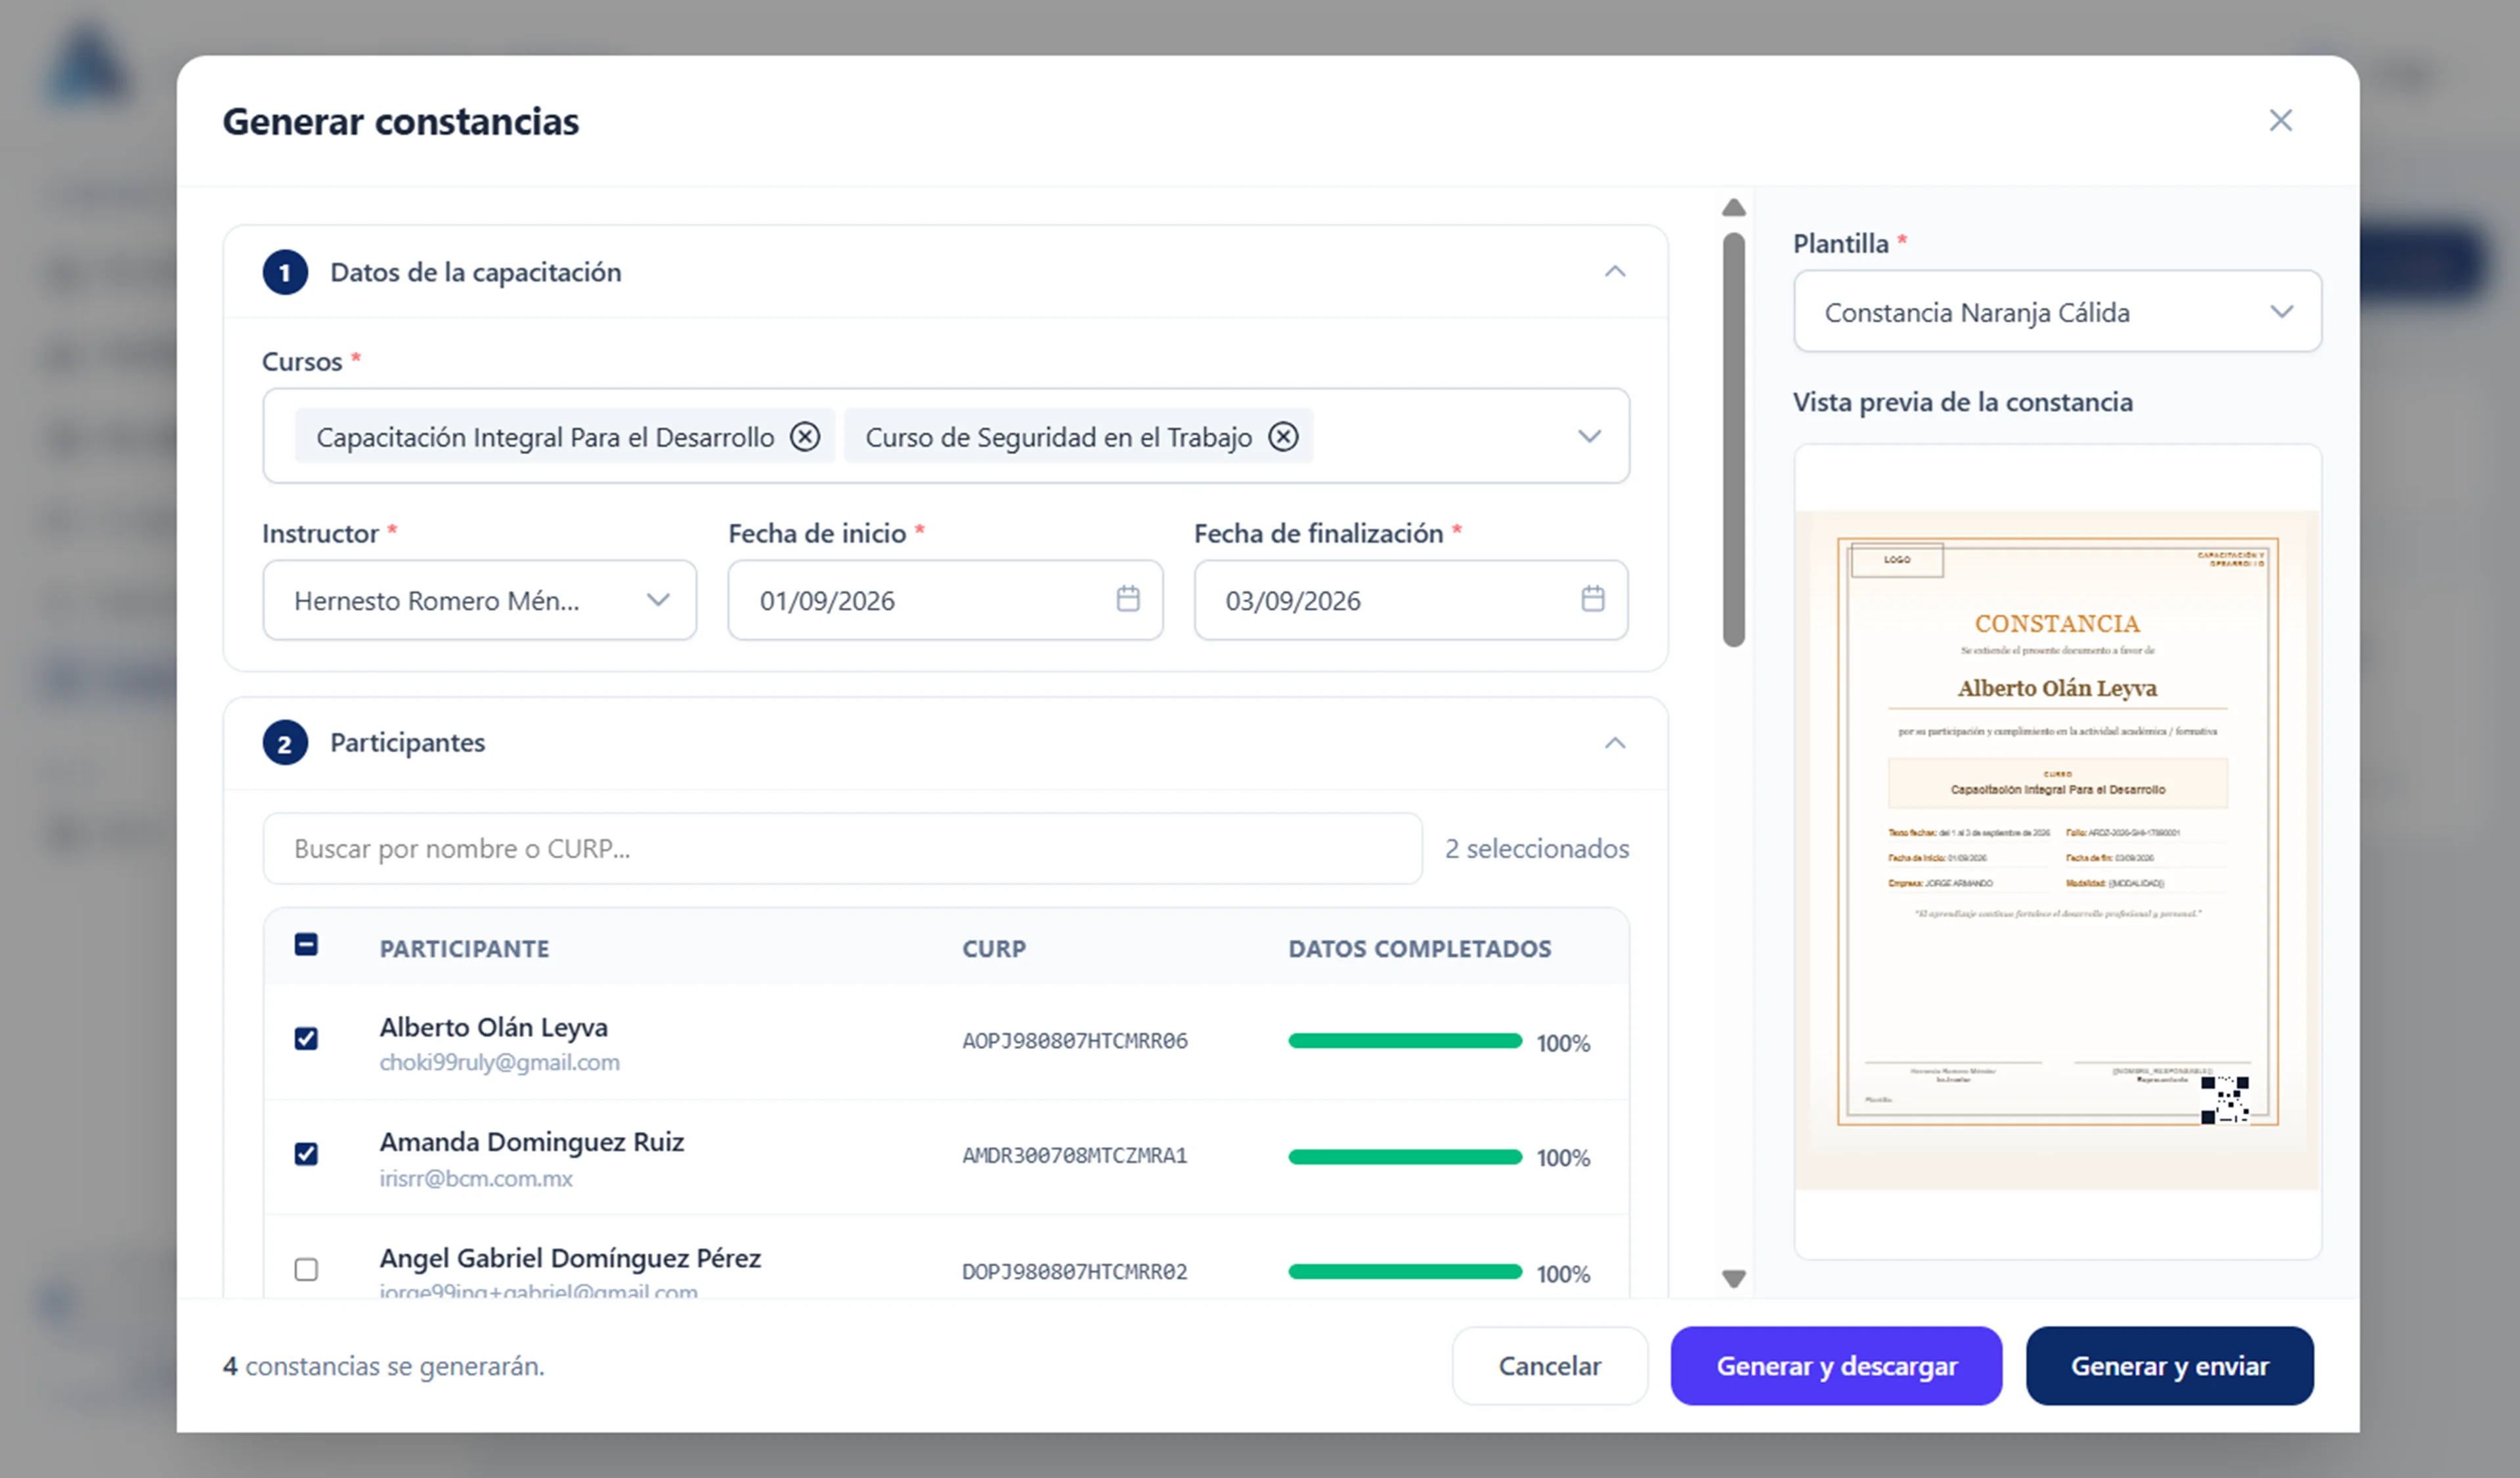2520x1478 pixels.
Task: Open the Instructor dropdown
Action: pyautogui.click(x=480, y=599)
